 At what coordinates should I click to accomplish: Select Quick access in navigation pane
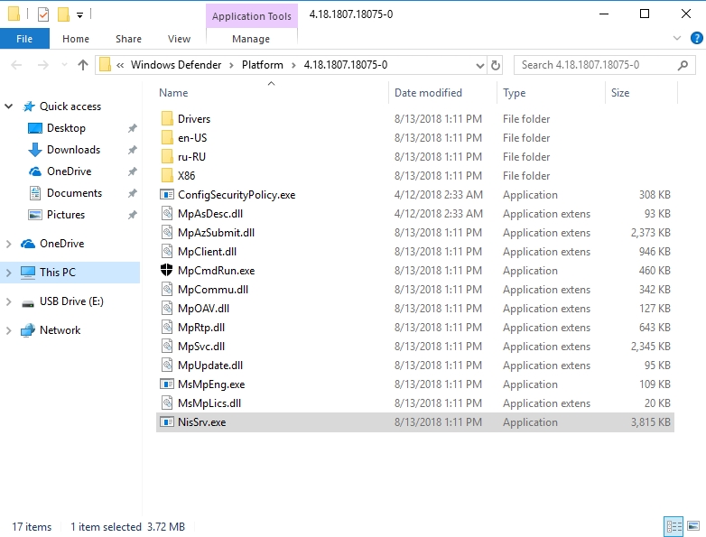click(70, 106)
